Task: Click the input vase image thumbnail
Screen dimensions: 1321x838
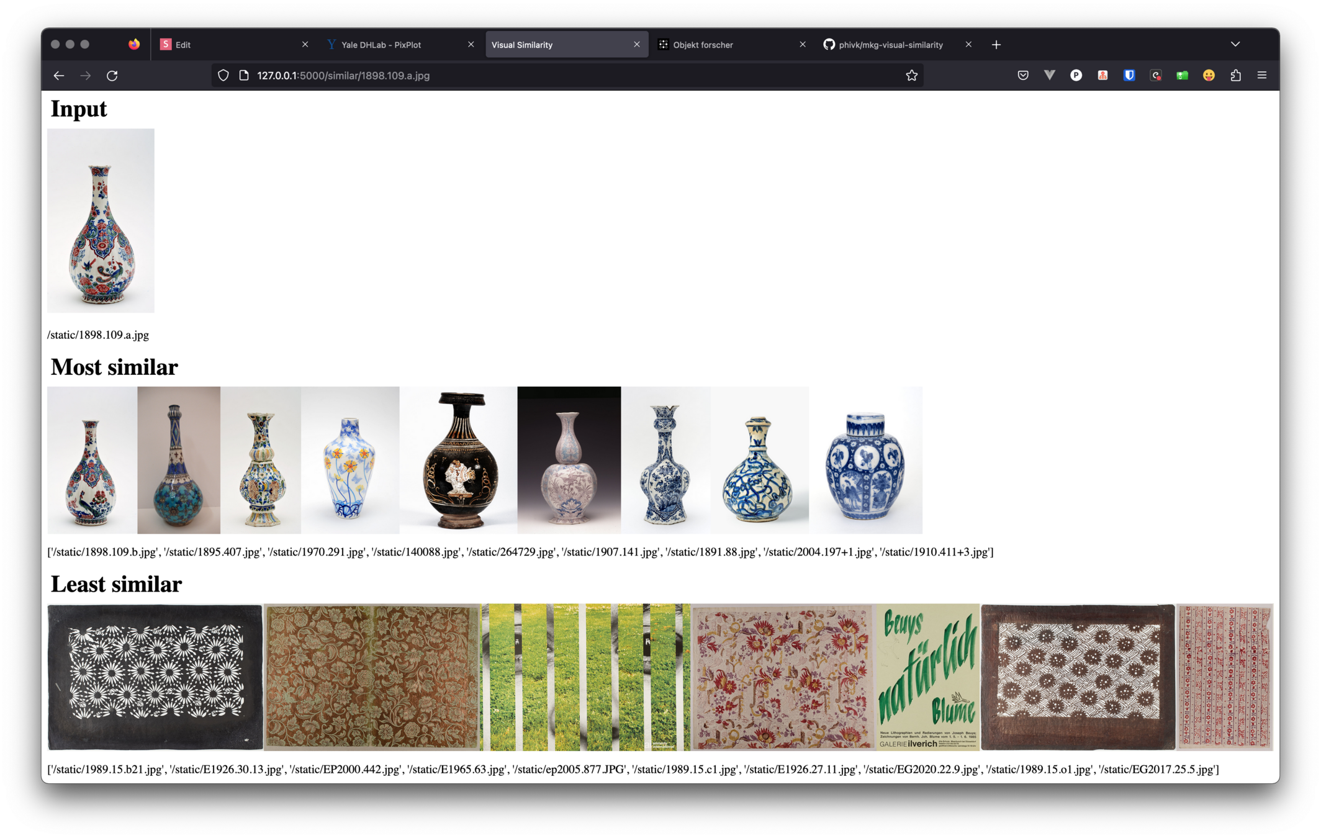Action: point(101,220)
